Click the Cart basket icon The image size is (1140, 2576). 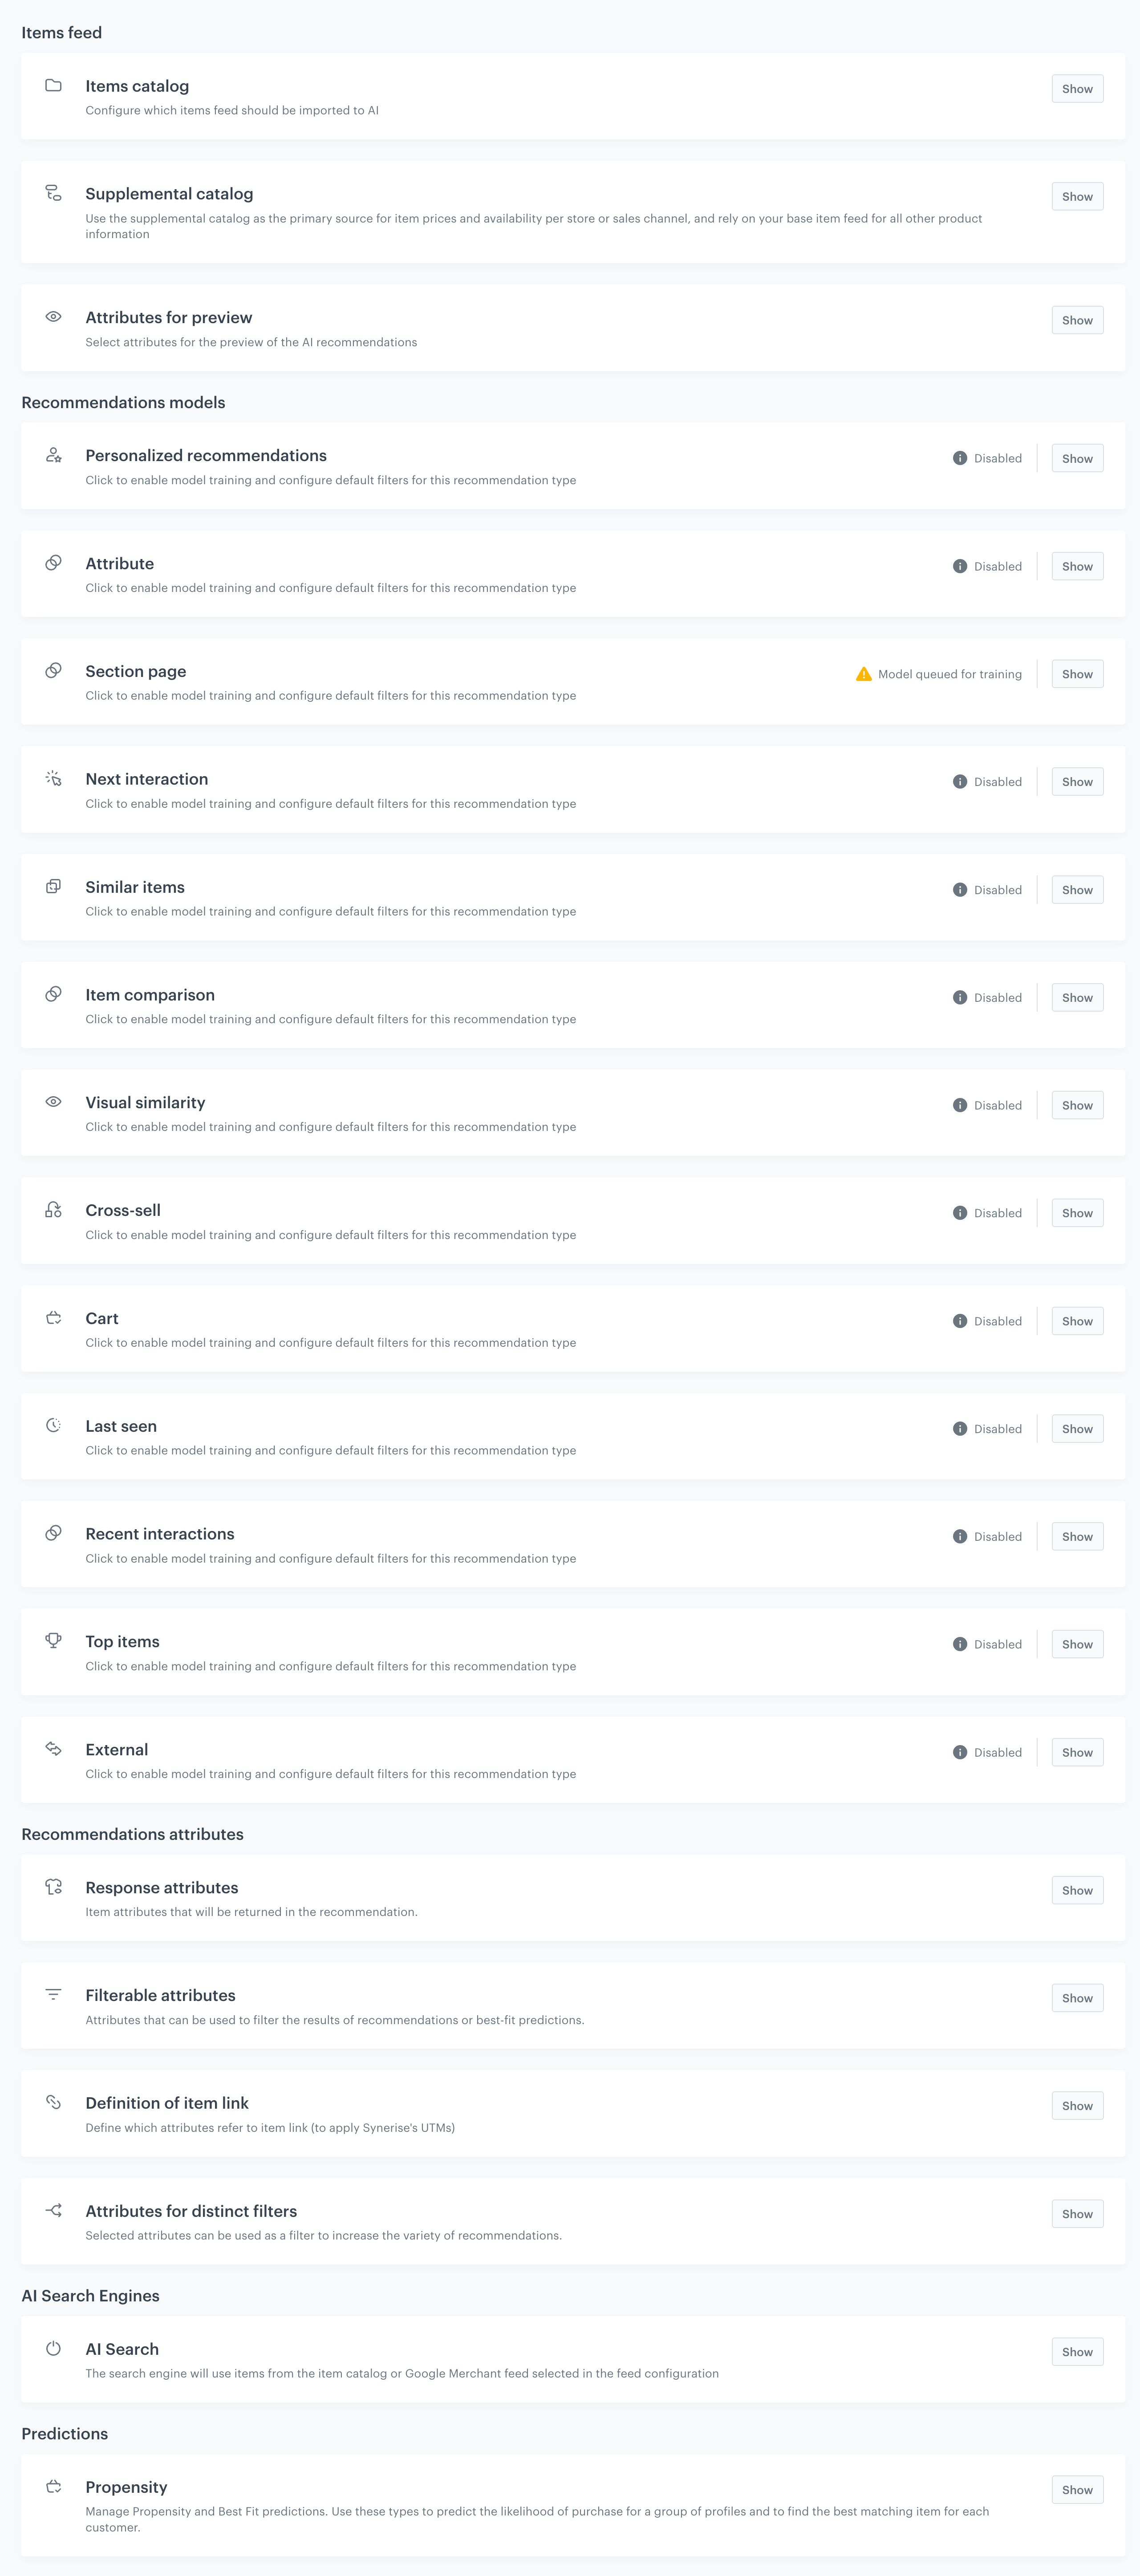click(x=54, y=1318)
